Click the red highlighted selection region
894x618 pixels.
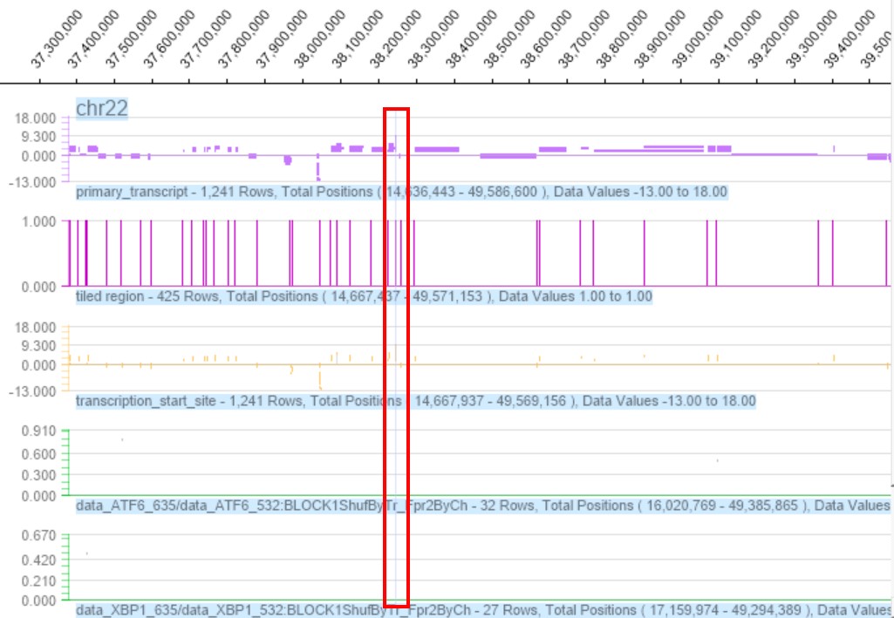(396, 357)
